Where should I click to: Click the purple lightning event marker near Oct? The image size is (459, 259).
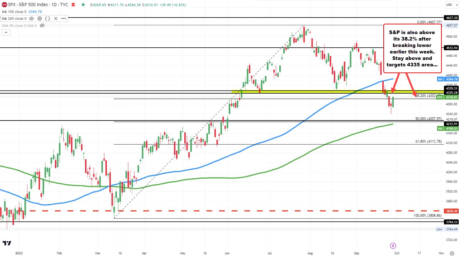click(x=393, y=246)
